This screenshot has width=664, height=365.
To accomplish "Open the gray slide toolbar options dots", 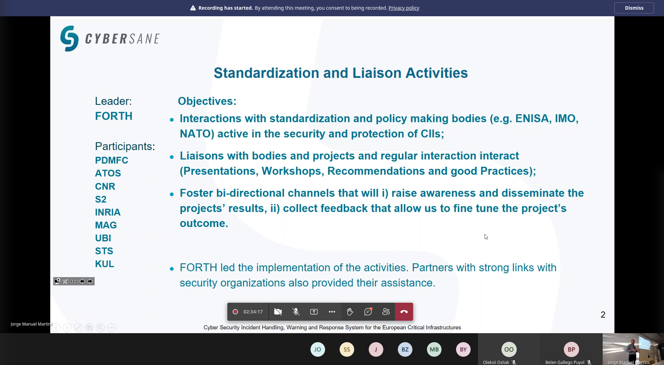I will pos(74,281).
